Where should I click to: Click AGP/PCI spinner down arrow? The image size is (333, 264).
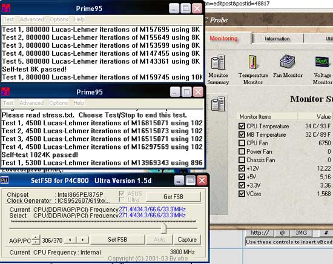tap(36, 242)
